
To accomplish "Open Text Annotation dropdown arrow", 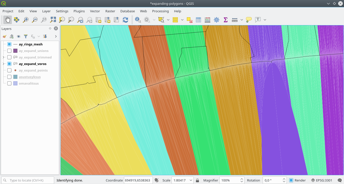I will coord(265,20).
